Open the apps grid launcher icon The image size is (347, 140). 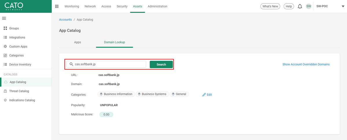(57, 6)
